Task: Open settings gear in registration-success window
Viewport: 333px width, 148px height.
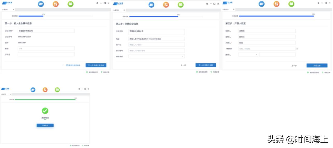Action: (79, 89)
